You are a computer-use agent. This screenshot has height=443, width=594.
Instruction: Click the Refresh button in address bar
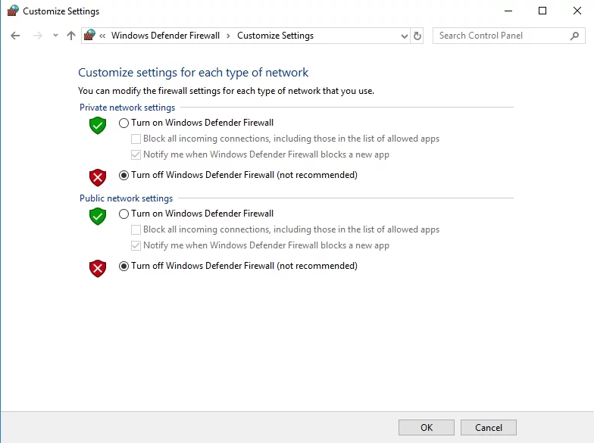tap(417, 36)
